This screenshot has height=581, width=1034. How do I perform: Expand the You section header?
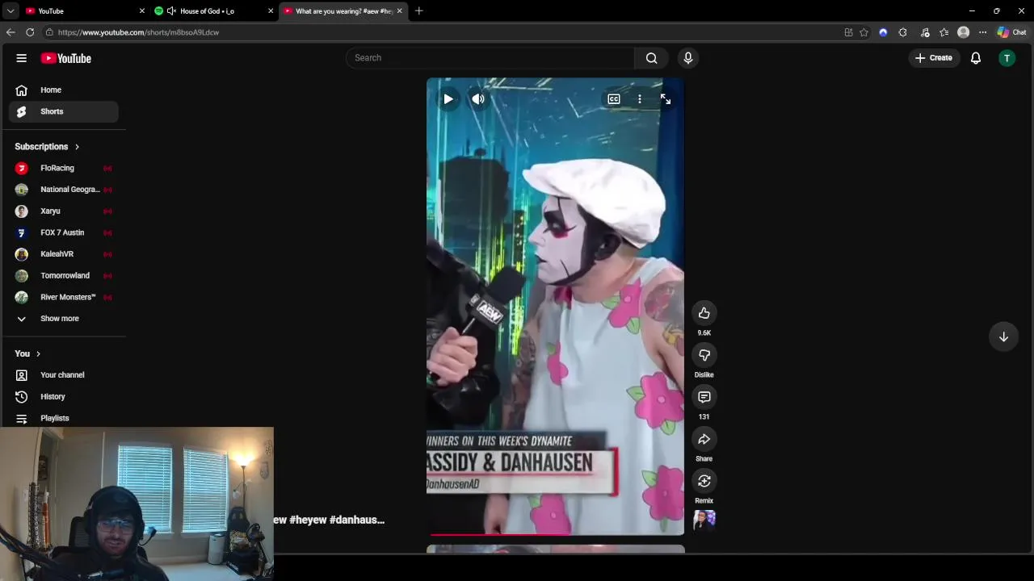pyautogui.click(x=27, y=353)
